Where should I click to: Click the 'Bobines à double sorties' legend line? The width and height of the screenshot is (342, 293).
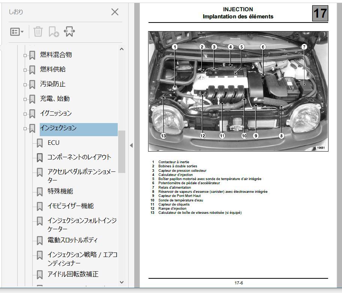177,166
